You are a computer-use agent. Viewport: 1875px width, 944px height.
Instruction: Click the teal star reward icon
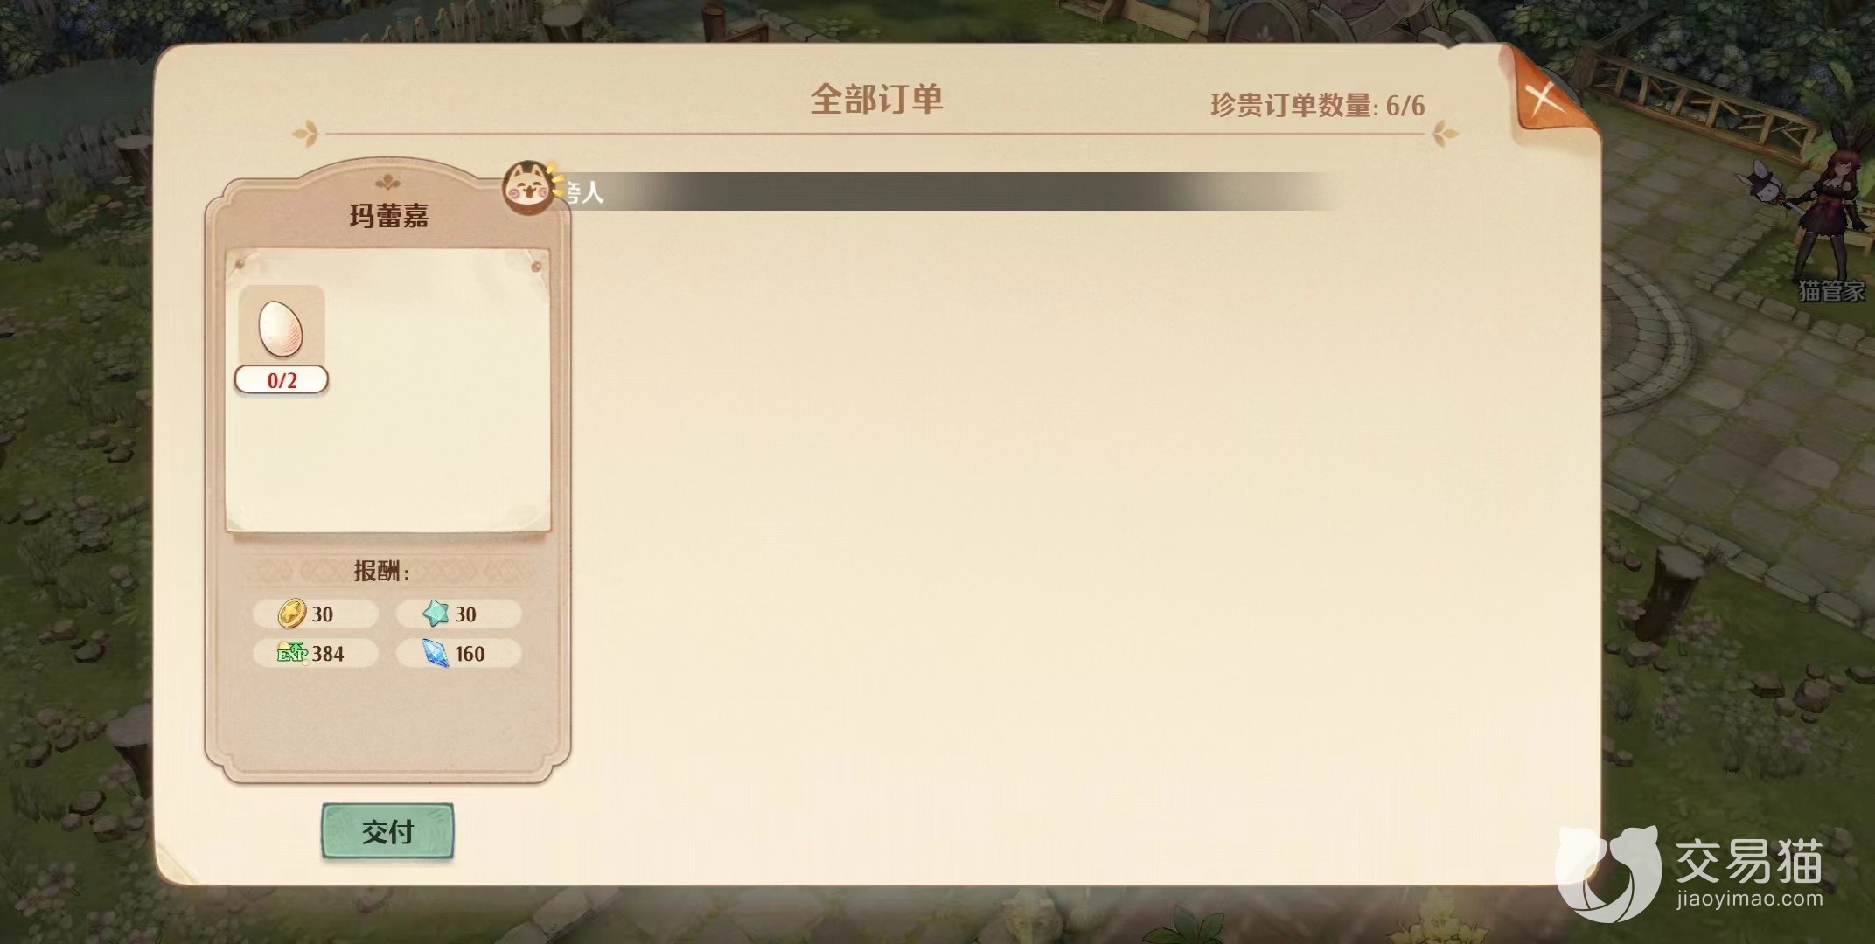pyautogui.click(x=436, y=614)
